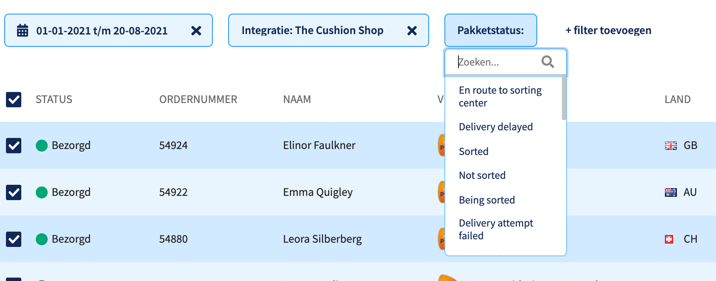Collapse the Pakketstatus filter dropdown
Screen dimensions: 716x281
coord(491,30)
